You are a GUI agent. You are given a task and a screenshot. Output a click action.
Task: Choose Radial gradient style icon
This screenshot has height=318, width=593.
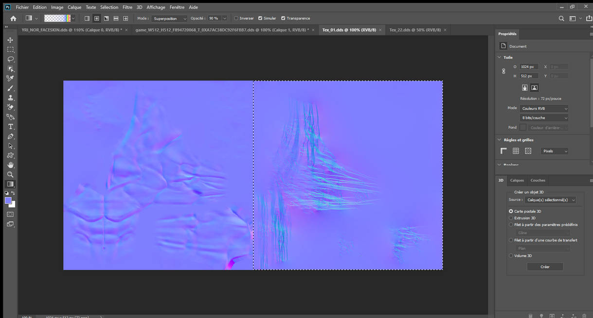point(97,18)
